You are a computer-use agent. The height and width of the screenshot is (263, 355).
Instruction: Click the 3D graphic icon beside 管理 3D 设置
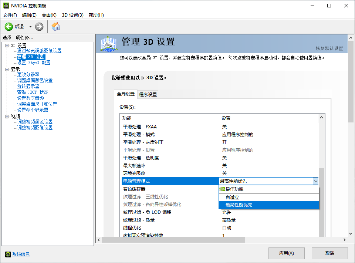click(108, 44)
